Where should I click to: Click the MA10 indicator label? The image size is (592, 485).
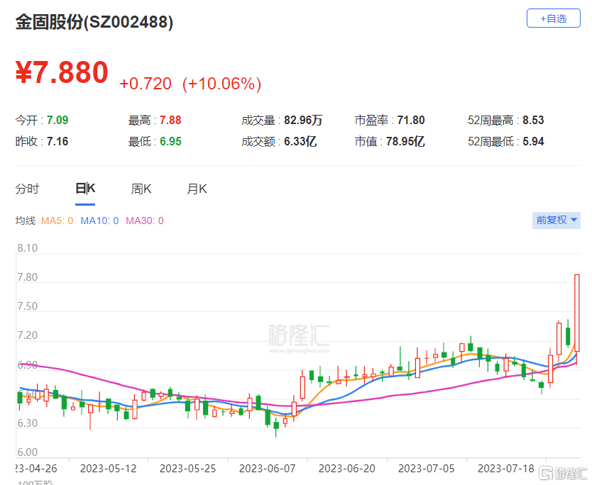(x=99, y=221)
